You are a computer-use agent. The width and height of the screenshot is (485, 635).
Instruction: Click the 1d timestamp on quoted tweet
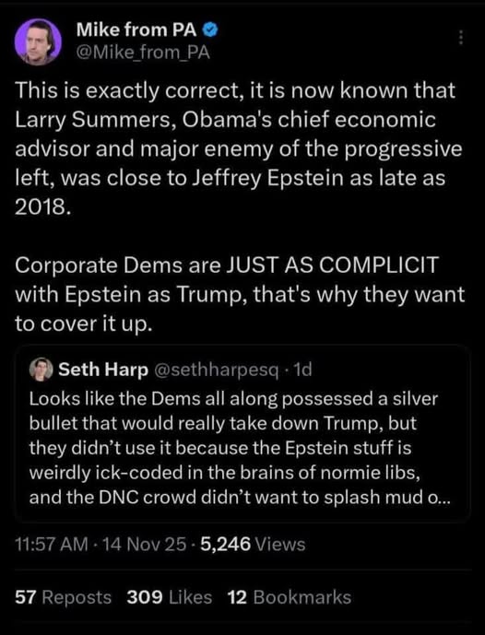(302, 370)
